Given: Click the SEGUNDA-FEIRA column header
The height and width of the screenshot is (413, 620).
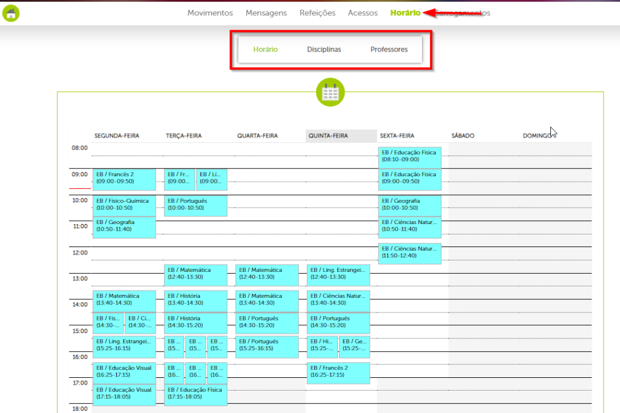Looking at the screenshot, I should pos(117,136).
